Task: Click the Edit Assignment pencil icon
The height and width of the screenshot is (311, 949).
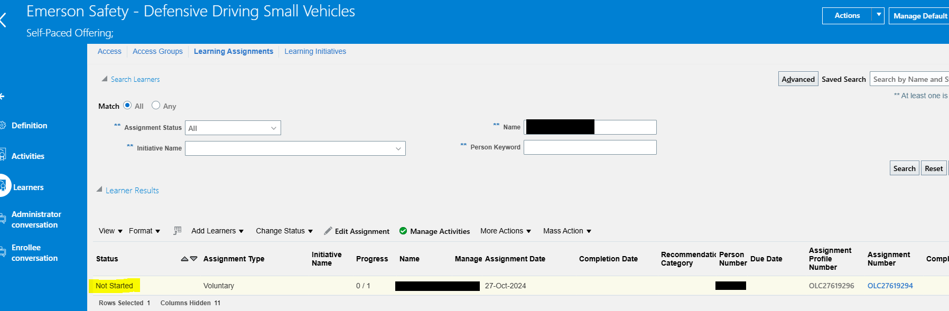Action: [328, 231]
